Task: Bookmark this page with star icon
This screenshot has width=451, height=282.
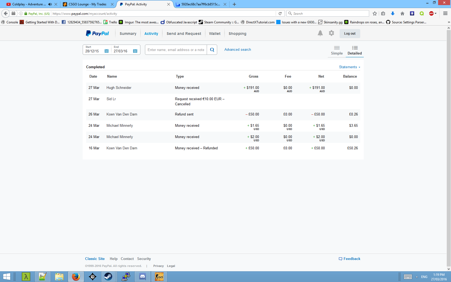Action: click(x=375, y=13)
